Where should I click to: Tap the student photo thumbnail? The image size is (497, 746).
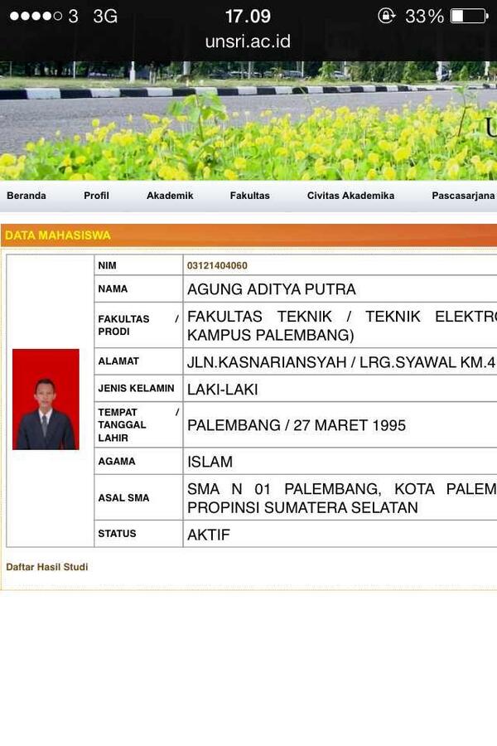tap(46, 400)
